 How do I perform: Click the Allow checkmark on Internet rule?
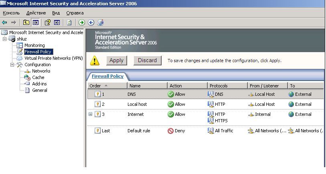pyautogui.click(x=171, y=114)
